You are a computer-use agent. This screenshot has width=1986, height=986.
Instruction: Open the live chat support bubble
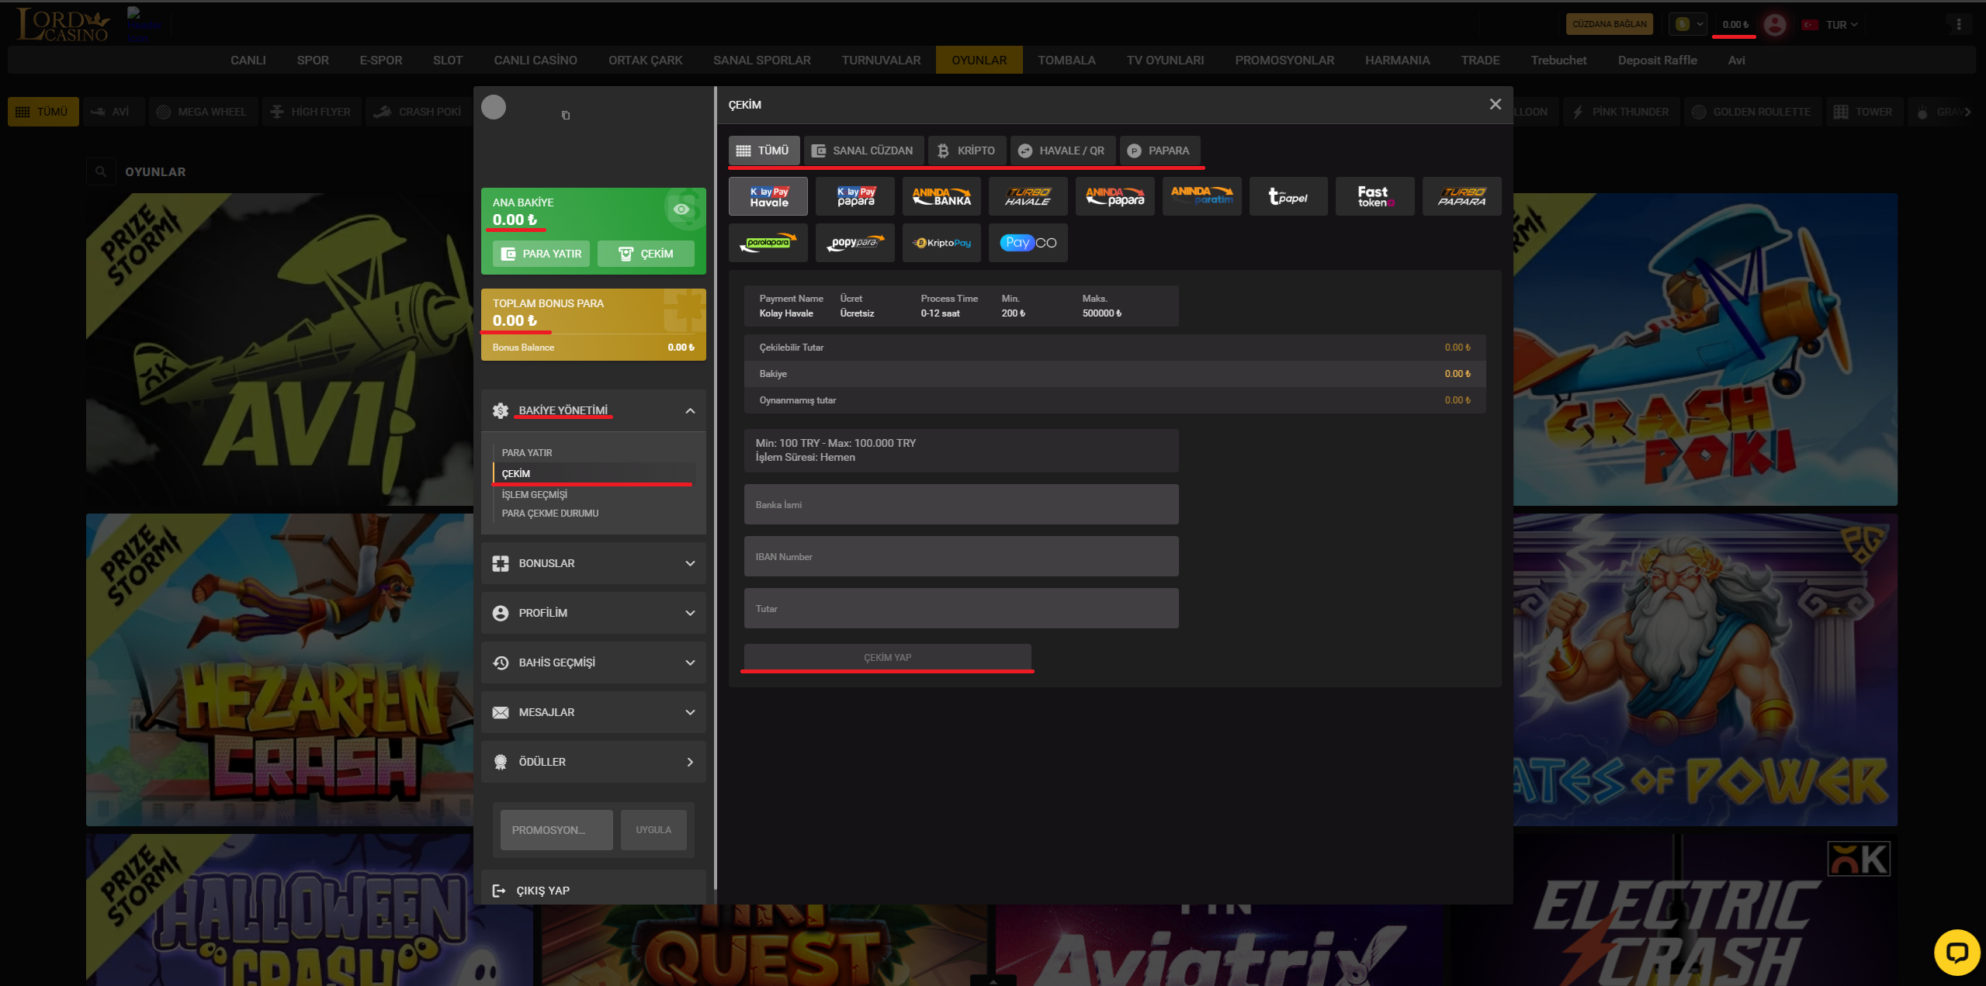click(x=1957, y=952)
